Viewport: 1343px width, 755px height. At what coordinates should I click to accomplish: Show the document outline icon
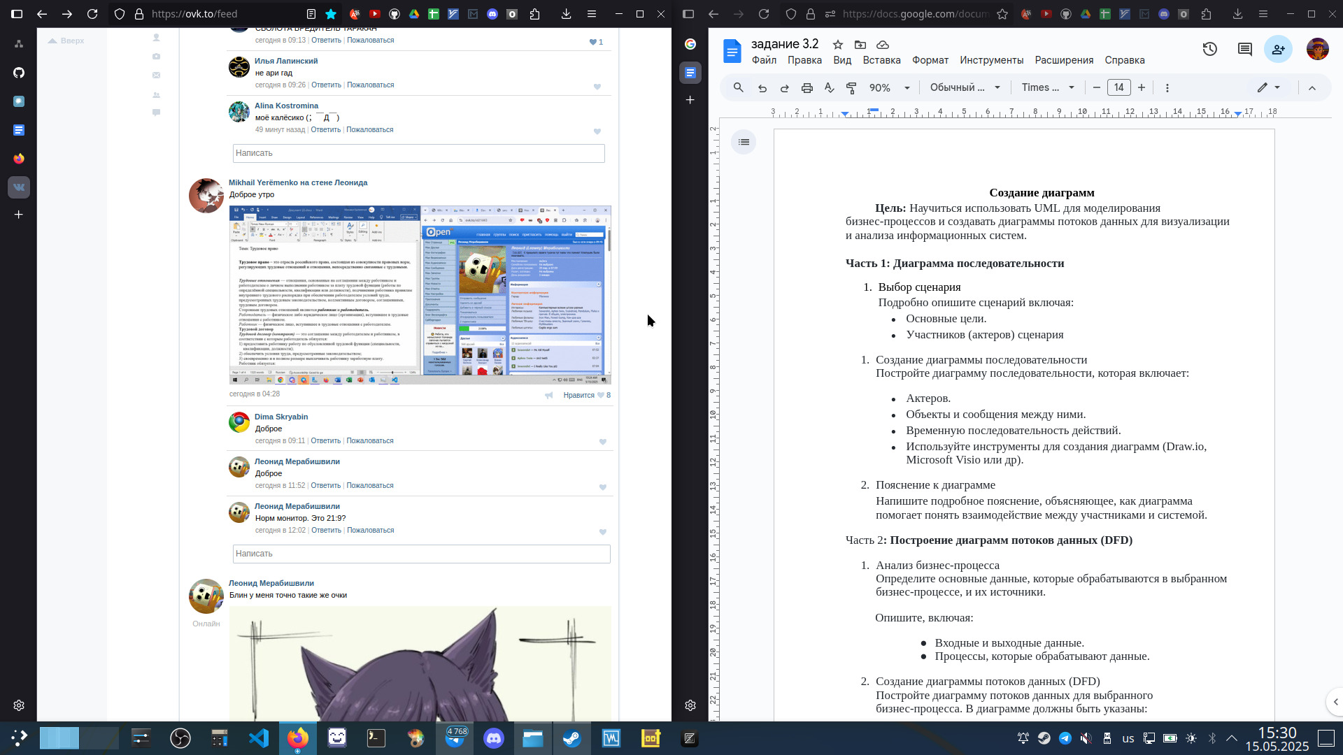click(x=744, y=142)
